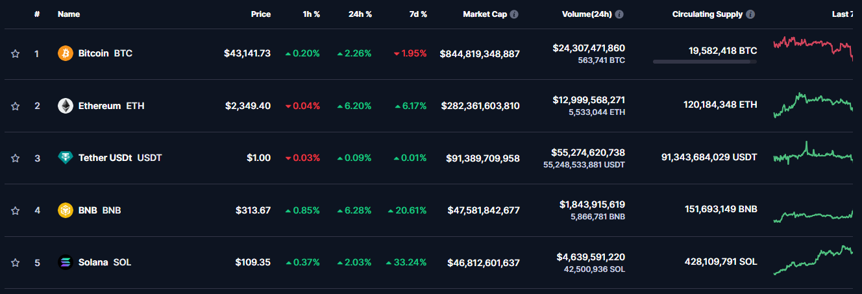This screenshot has width=862, height=294.
Task: Sort by 1h % column header
Action: click(312, 14)
